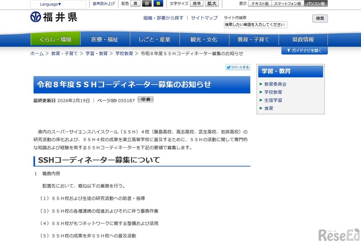Click the 最終更新日 2026年2月19日 text
The width and height of the screenshot is (361, 242).
[x=62, y=100]
